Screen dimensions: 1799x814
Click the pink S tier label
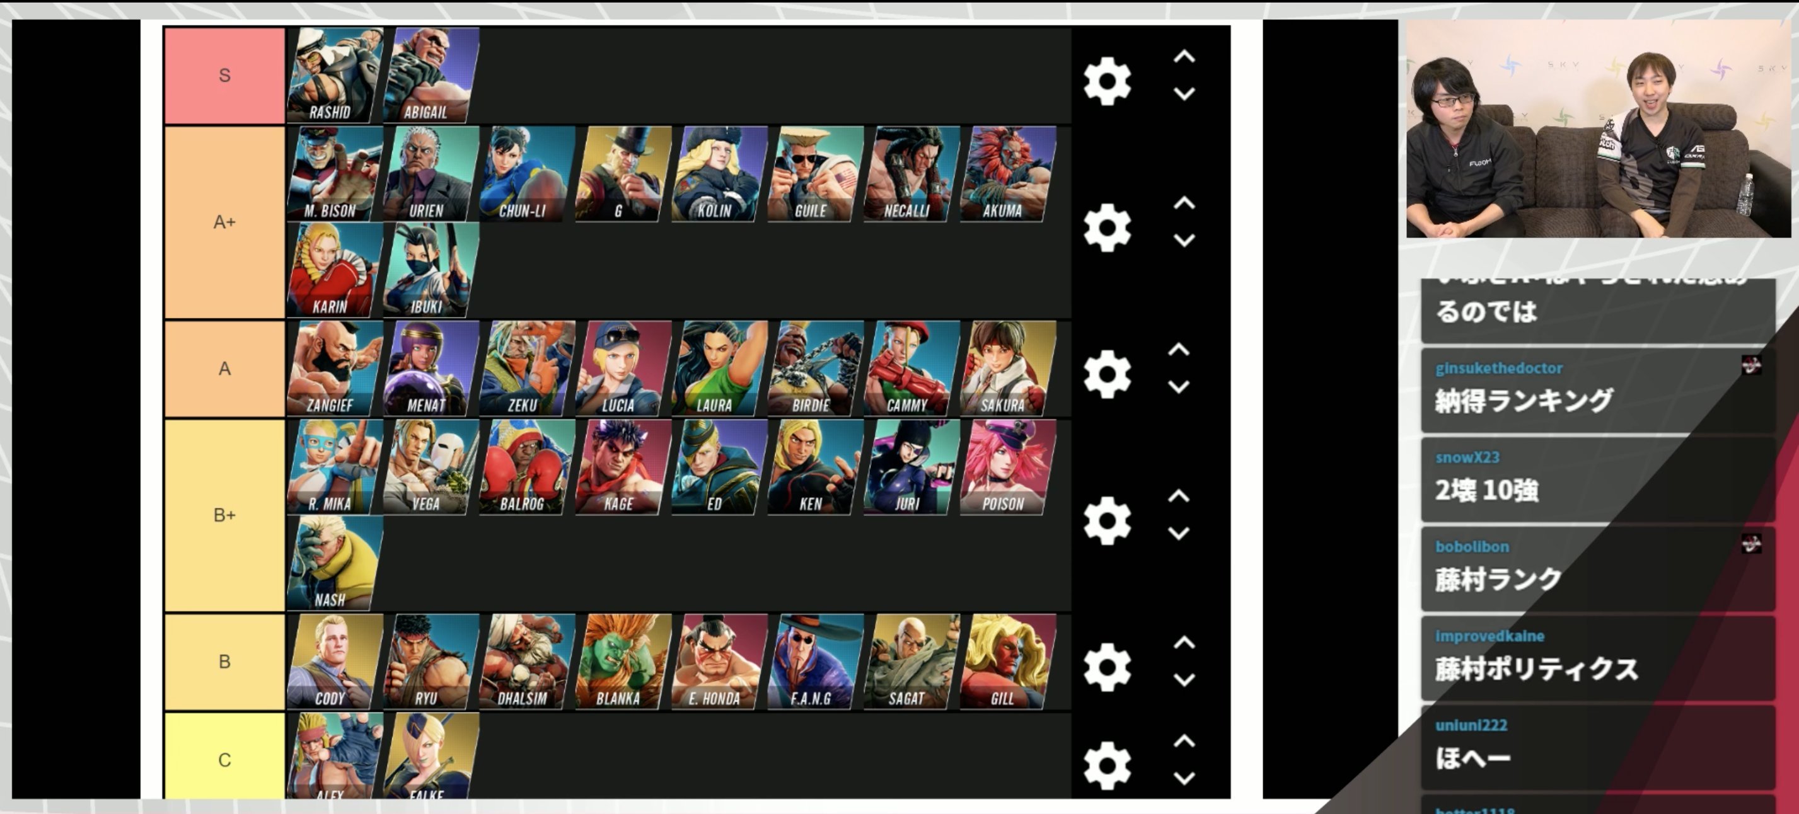[224, 76]
